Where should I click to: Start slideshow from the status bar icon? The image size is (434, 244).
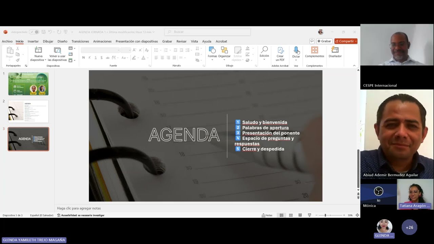(310, 215)
